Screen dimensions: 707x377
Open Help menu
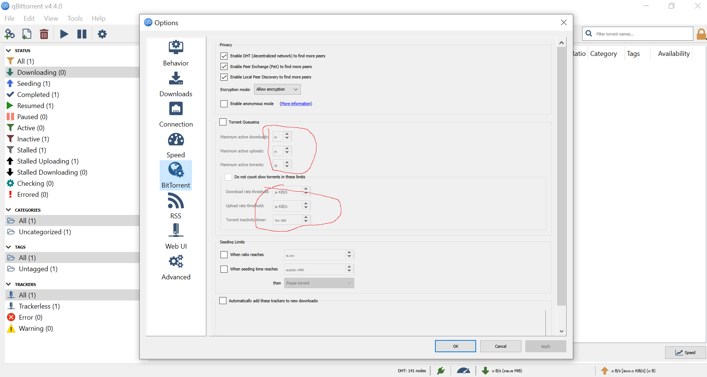click(x=99, y=18)
